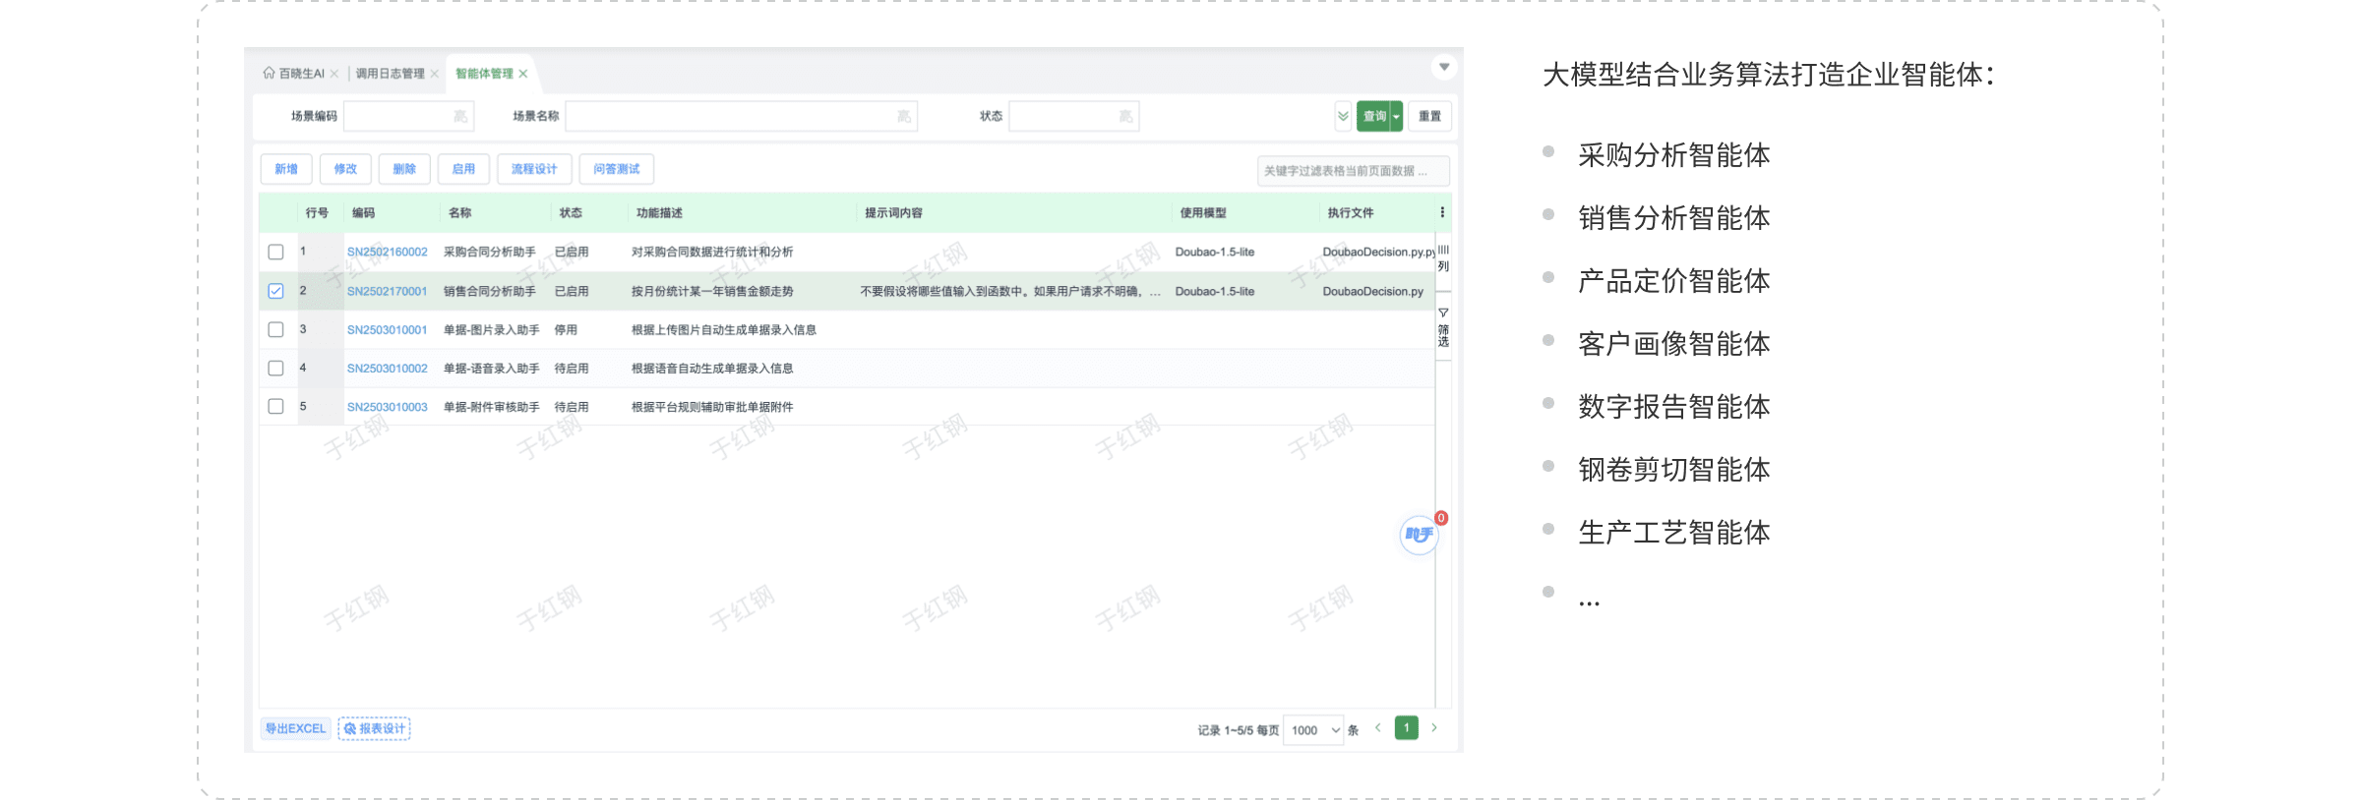The height and width of the screenshot is (800, 2361).
Task: Go to the previous page arrow
Action: [1378, 728]
